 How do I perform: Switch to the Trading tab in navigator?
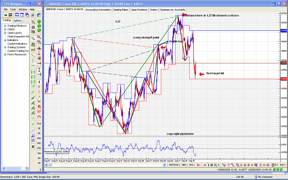(x=6, y=20)
